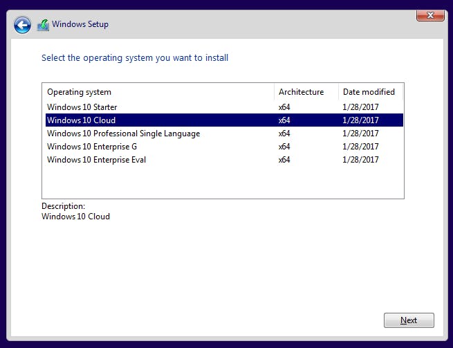
Task: Click the 'Windows 10 Cloud' description text
Action: pyautogui.click(x=75, y=217)
